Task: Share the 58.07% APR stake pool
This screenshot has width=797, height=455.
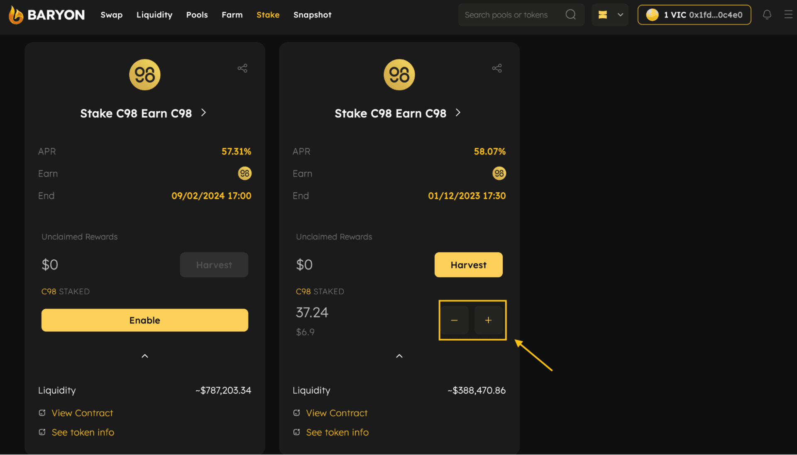Action: (497, 68)
